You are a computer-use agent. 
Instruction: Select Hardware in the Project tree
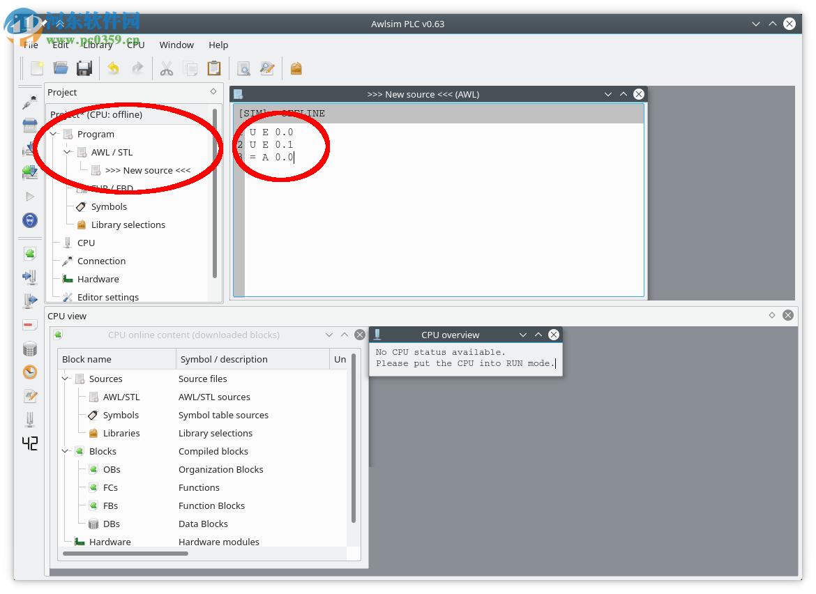click(98, 280)
